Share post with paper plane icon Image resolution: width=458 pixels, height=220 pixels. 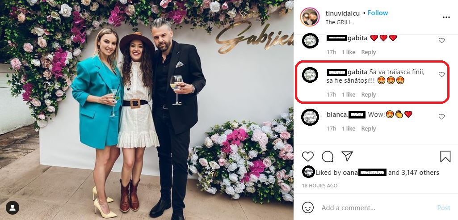[x=347, y=156]
